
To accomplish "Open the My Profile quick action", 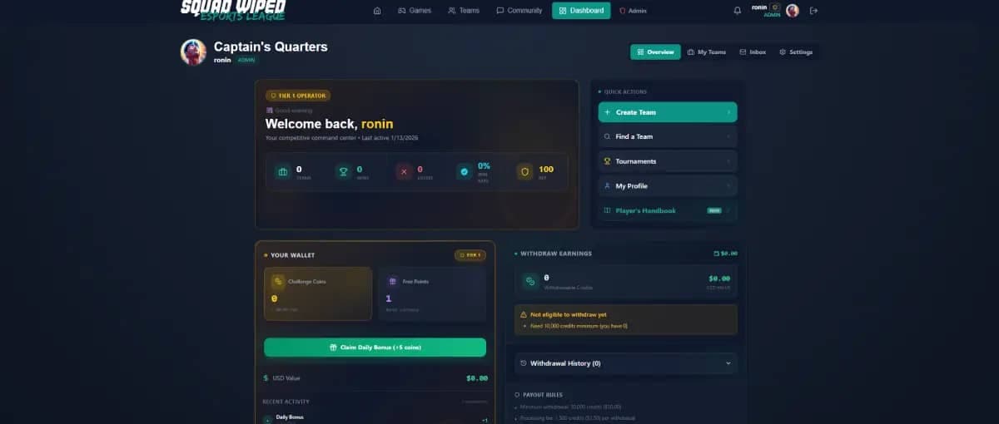I will (668, 186).
